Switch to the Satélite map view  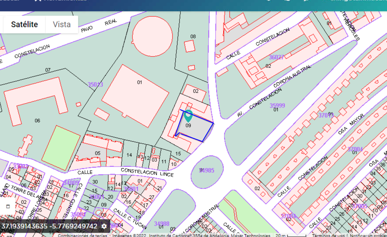point(24,24)
